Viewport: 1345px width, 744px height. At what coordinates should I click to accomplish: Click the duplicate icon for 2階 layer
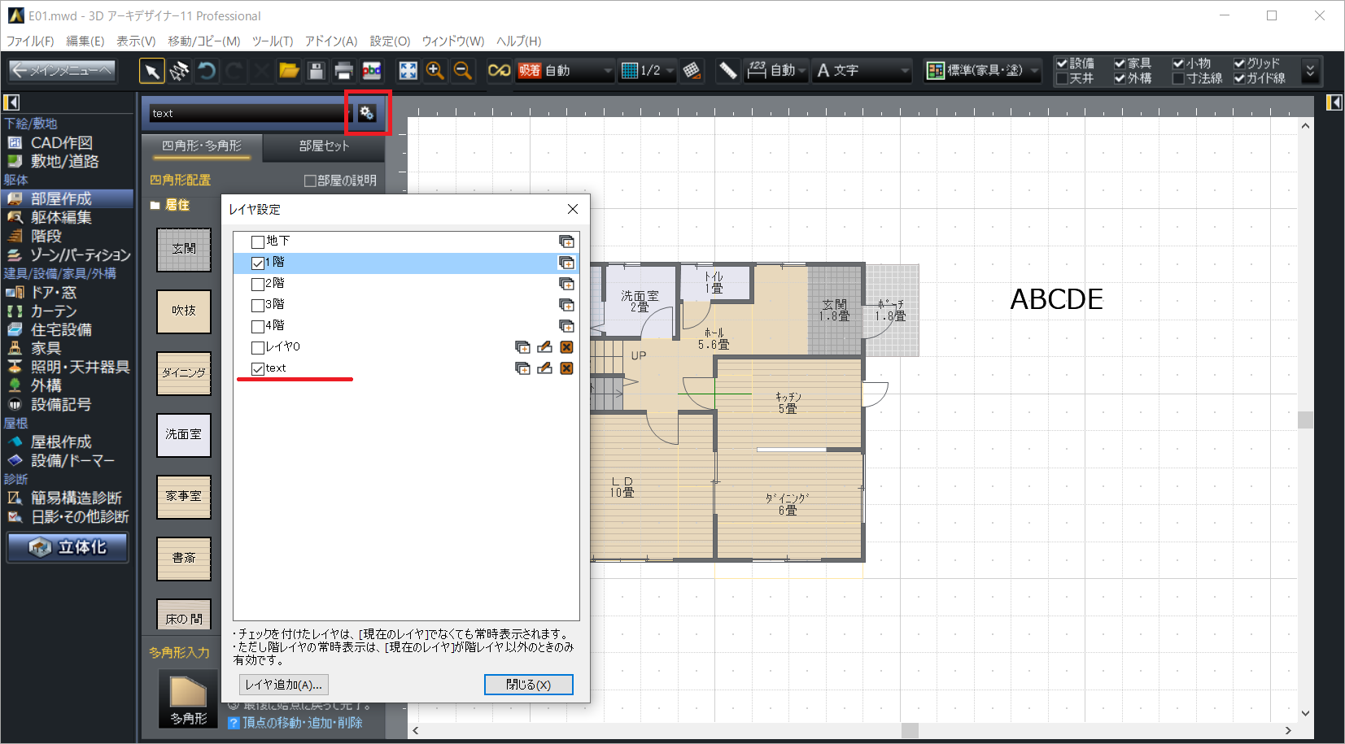click(x=566, y=284)
